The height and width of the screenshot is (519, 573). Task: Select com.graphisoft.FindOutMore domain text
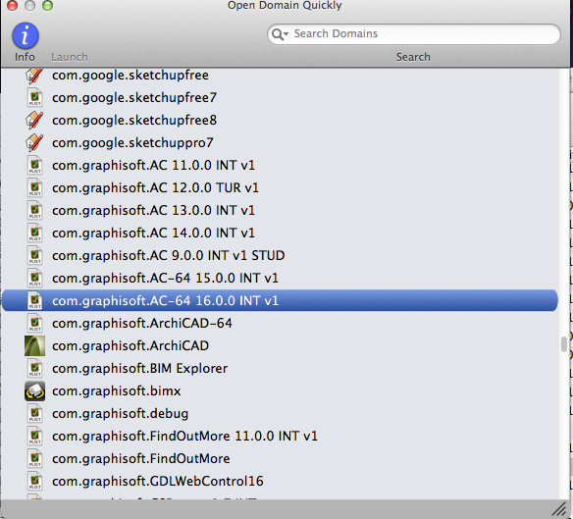tap(140, 459)
